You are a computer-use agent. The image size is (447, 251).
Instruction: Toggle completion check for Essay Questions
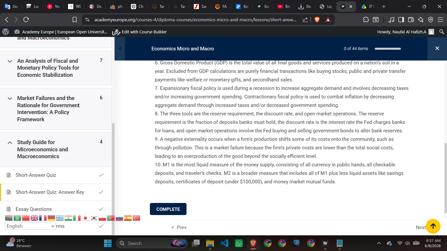[x=101, y=209]
